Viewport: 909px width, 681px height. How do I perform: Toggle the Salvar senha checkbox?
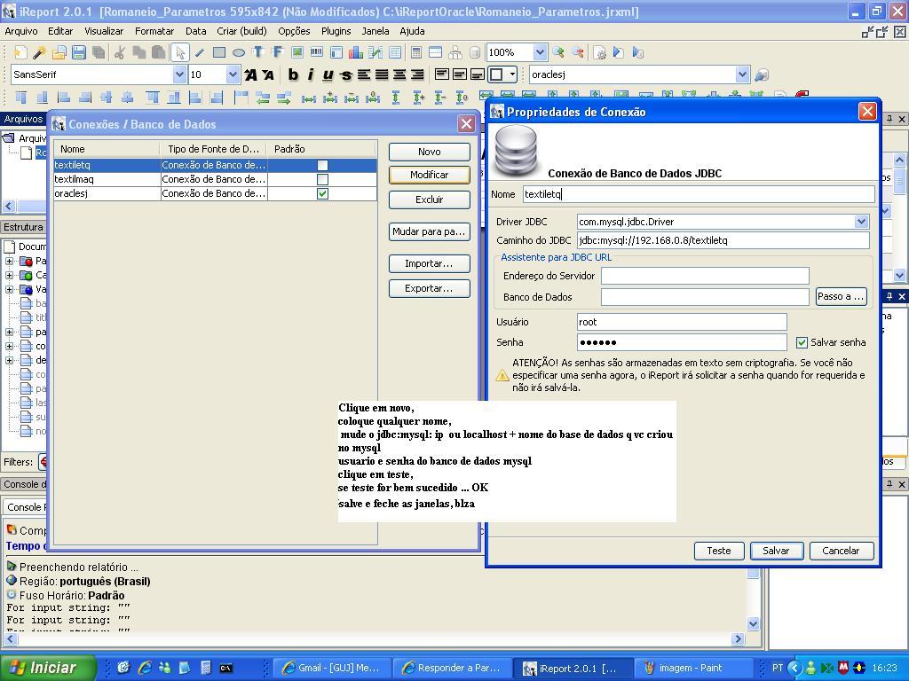802,342
